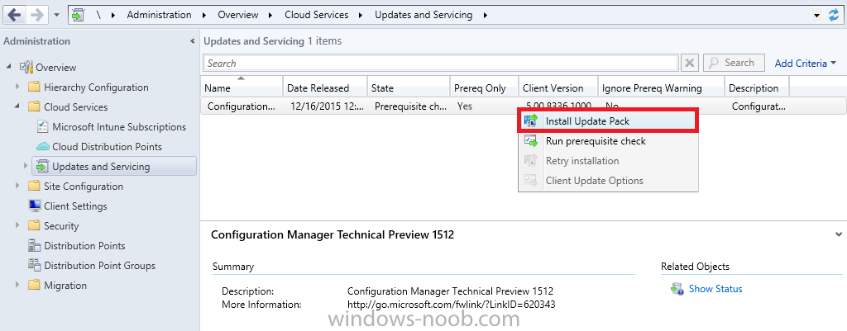
Task: Click the Overview node icon
Action: click(26, 68)
